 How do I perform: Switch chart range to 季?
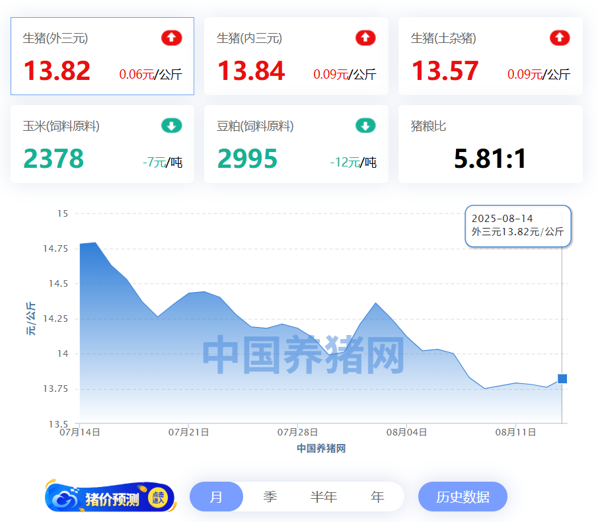click(270, 496)
